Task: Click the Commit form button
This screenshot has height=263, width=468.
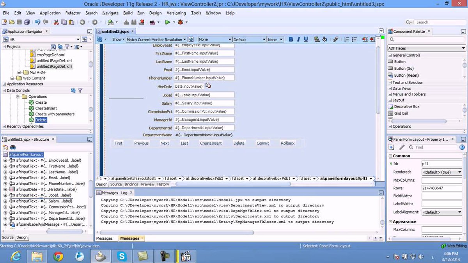Action: point(262,143)
